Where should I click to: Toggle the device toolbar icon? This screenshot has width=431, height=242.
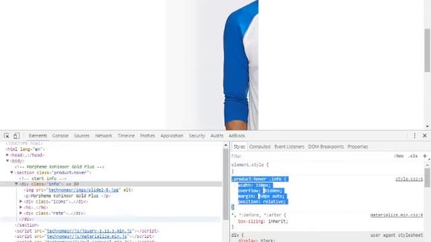click(x=16, y=136)
